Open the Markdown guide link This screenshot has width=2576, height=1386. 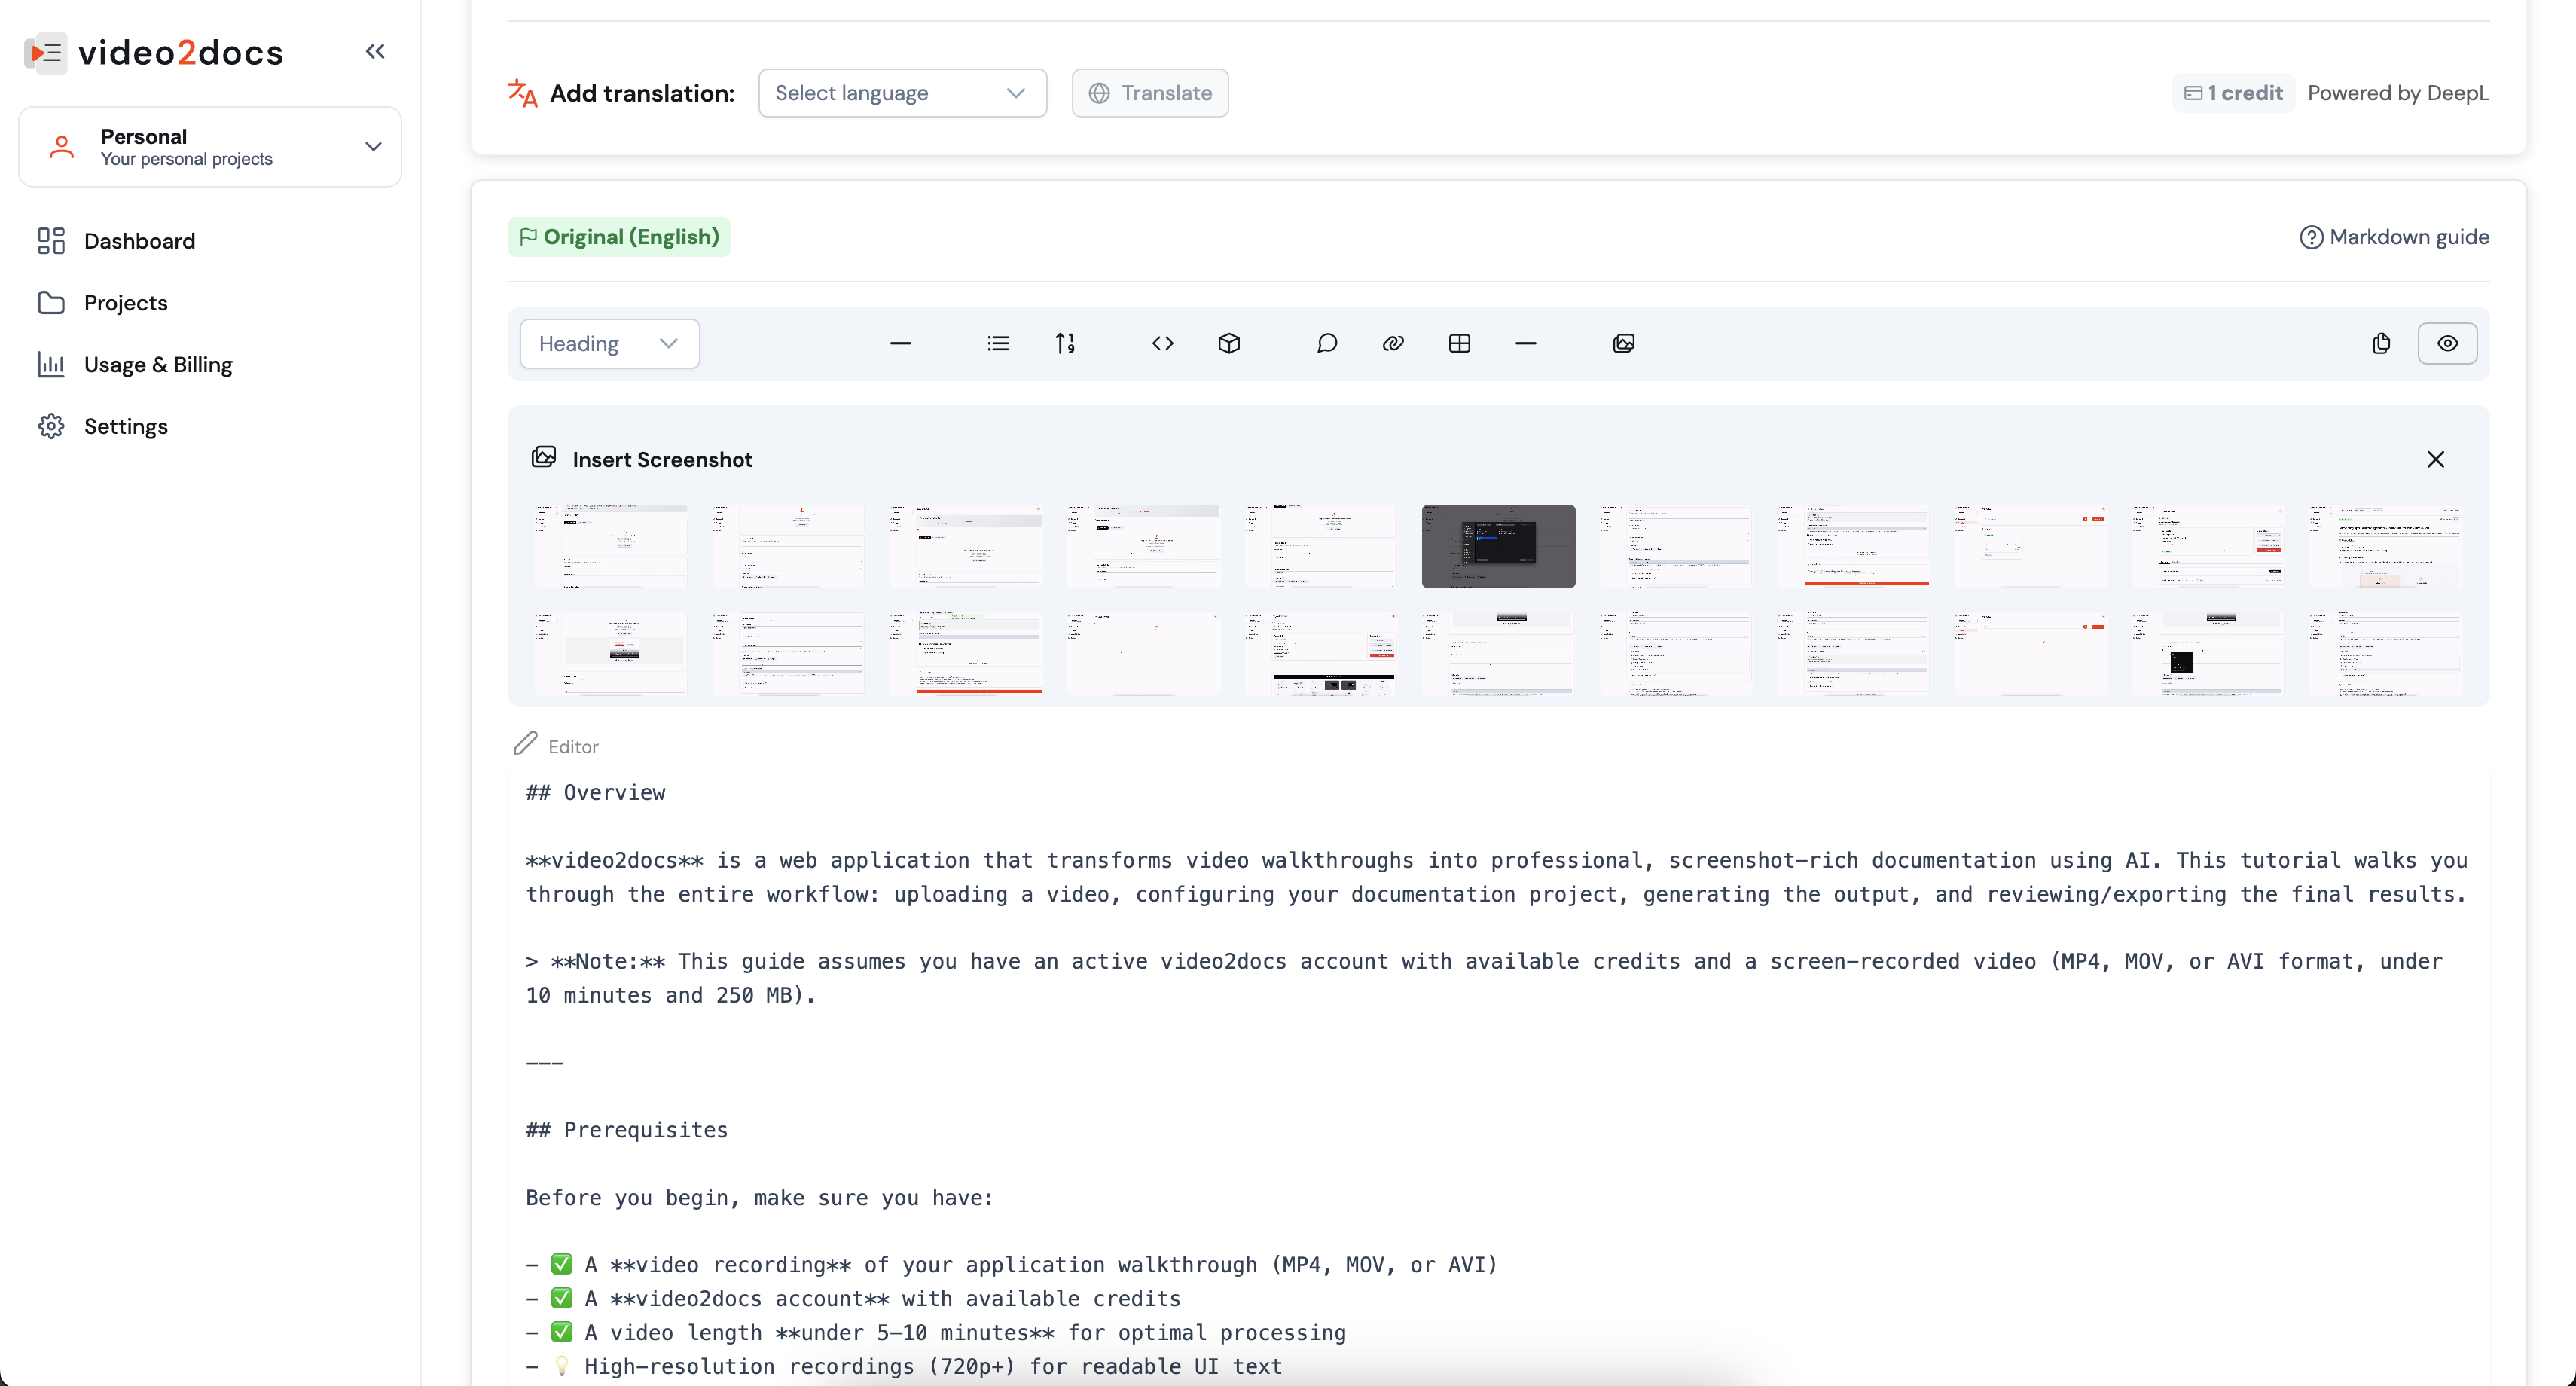pyautogui.click(x=2394, y=237)
